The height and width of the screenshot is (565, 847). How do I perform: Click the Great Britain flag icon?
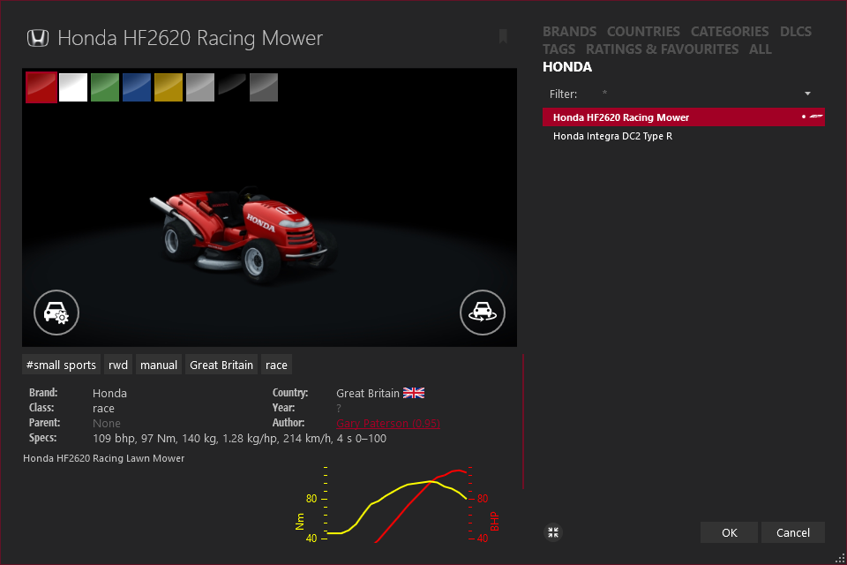414,393
